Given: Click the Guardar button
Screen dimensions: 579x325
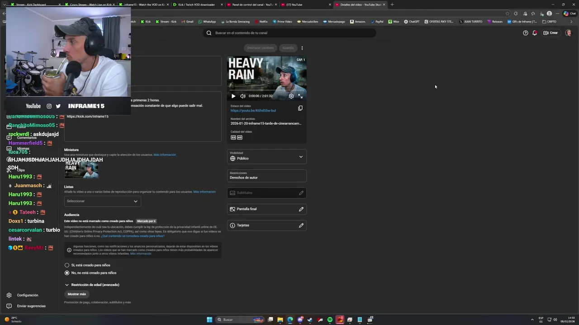Looking at the screenshot, I should [288, 48].
